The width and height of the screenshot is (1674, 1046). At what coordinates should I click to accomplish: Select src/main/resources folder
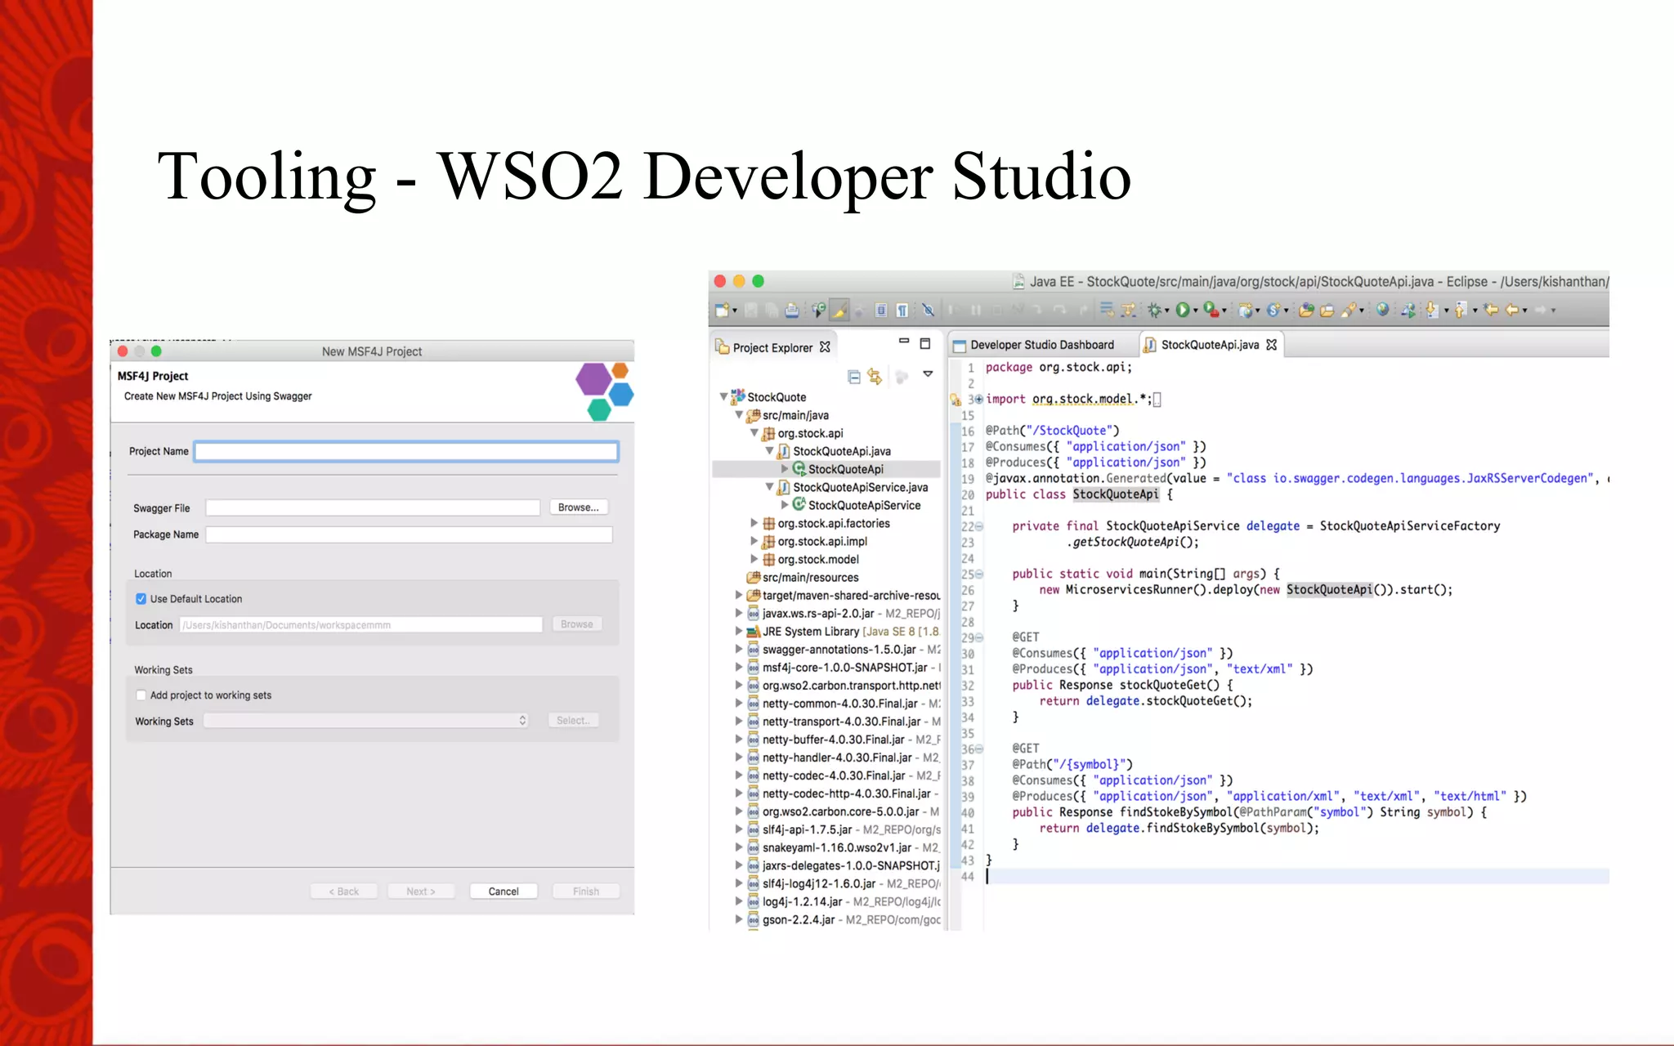810,577
